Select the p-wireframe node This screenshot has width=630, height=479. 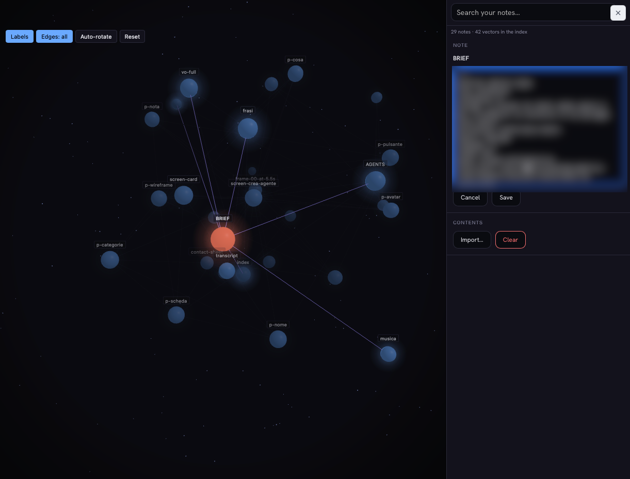click(x=159, y=199)
